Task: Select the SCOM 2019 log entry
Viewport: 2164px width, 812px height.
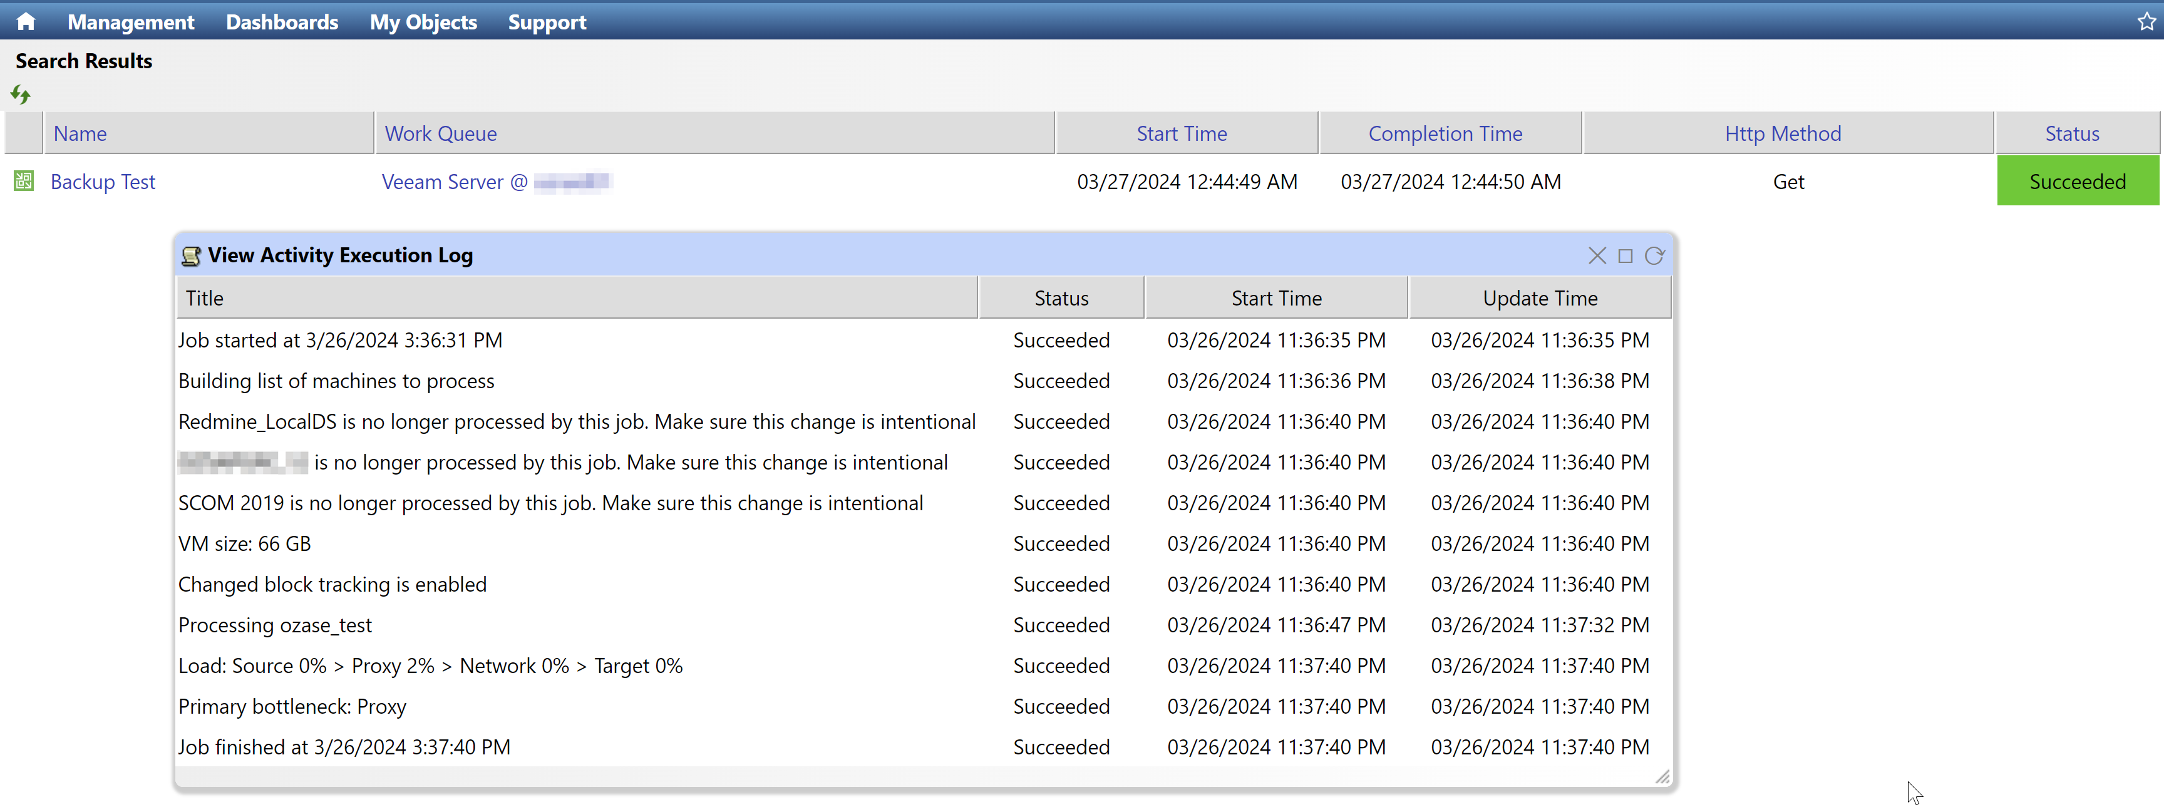Action: [x=923, y=503]
